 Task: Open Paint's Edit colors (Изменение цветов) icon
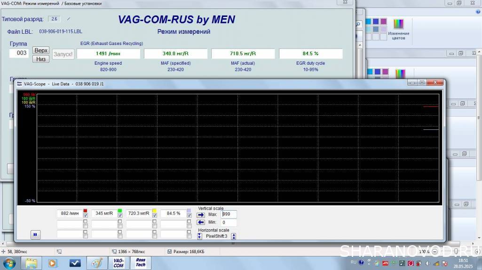point(398,28)
